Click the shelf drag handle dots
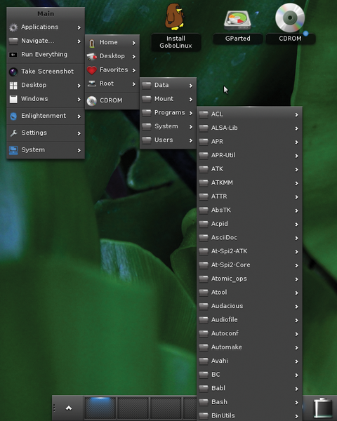This screenshot has height=421, width=337. [54, 408]
